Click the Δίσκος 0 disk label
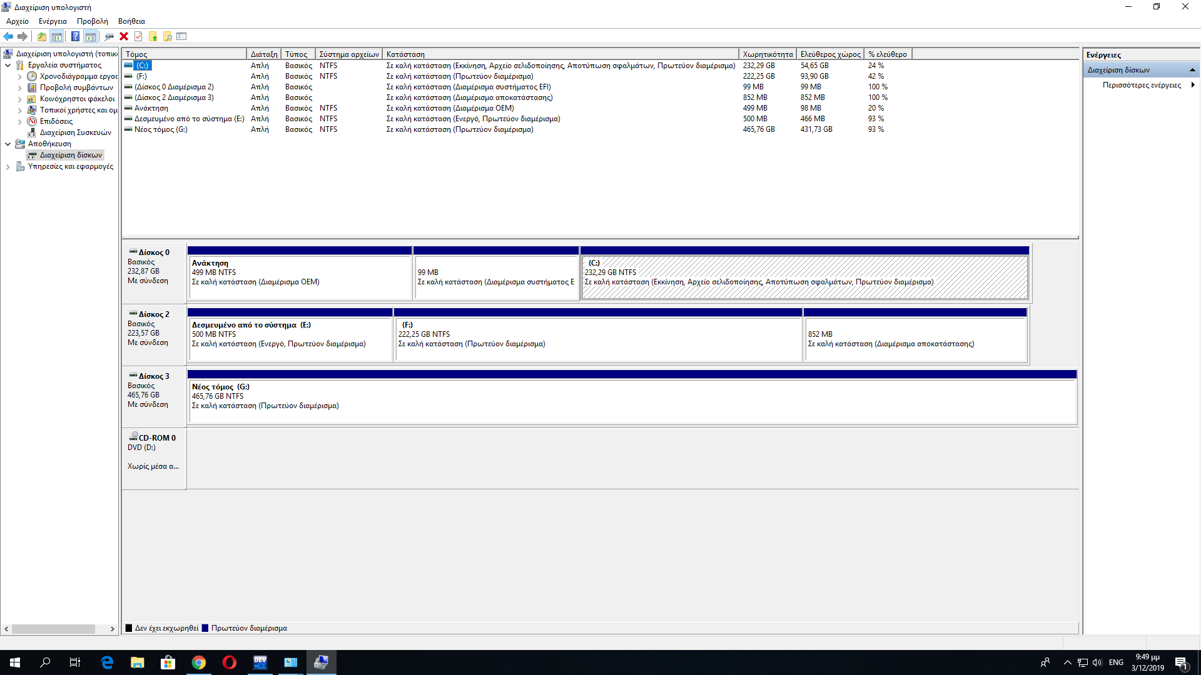 [154, 252]
